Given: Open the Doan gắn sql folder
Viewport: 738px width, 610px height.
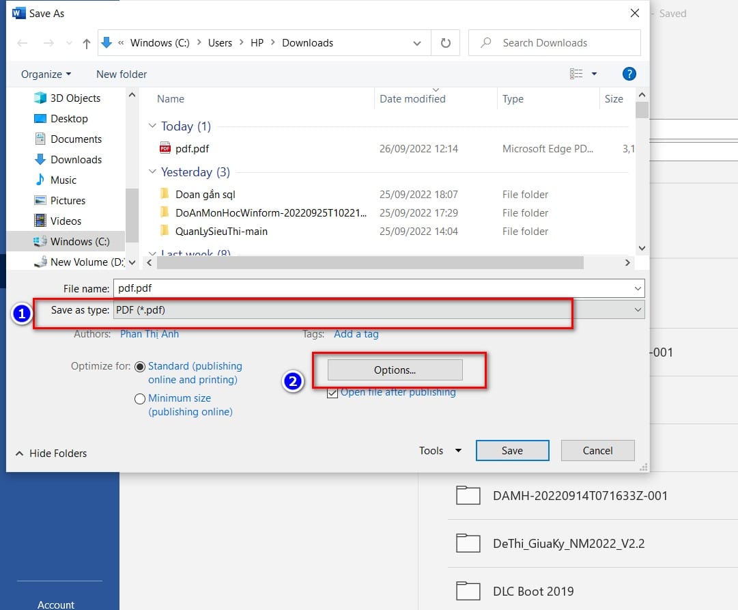Looking at the screenshot, I should click(205, 195).
